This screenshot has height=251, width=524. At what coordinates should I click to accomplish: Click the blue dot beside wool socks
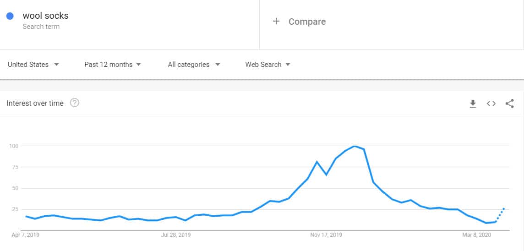[10, 16]
